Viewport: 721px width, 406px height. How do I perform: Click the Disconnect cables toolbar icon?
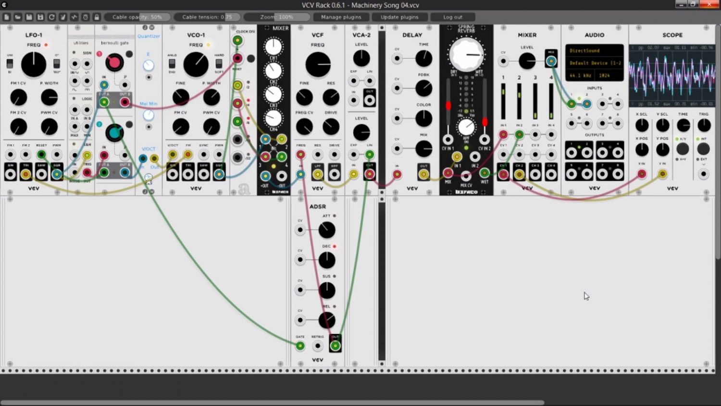[x=63, y=17]
